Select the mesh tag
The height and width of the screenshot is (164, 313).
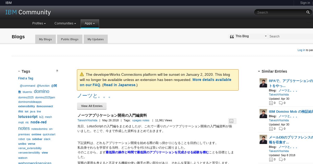tap(48, 117)
